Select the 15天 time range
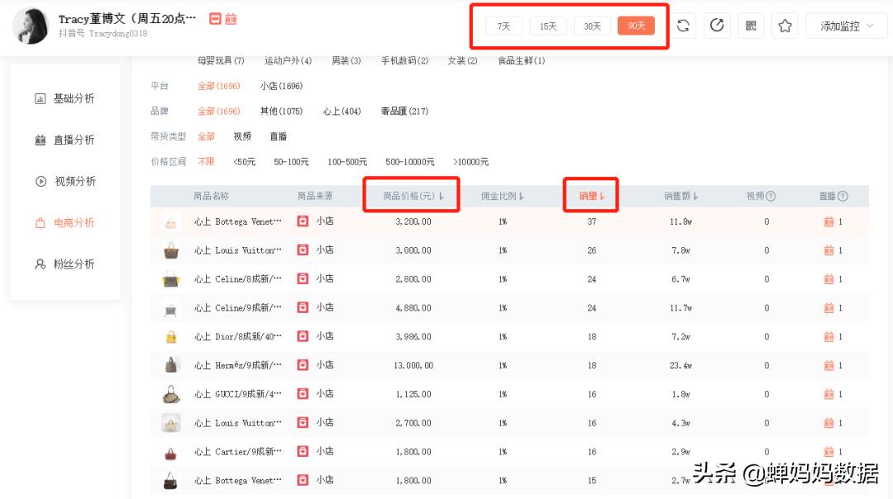The image size is (893, 499). coord(548,26)
